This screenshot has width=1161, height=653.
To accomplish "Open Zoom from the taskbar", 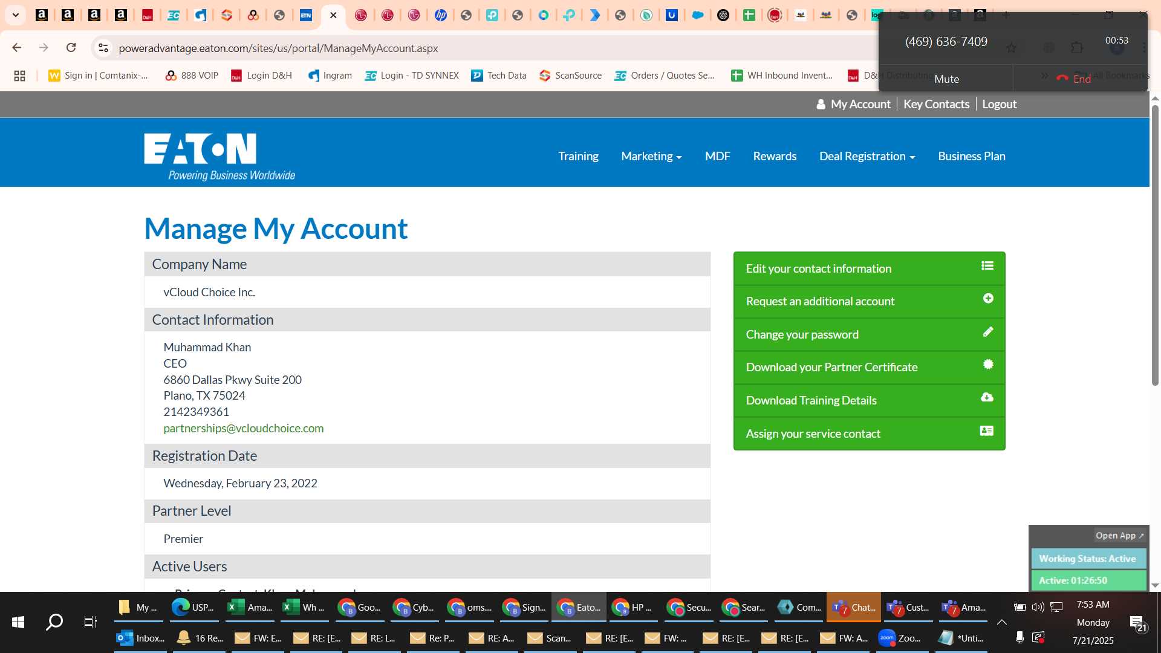I will click(x=901, y=638).
